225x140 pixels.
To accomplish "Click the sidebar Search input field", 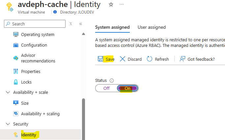I will pyautogui.click(x=35, y=24).
